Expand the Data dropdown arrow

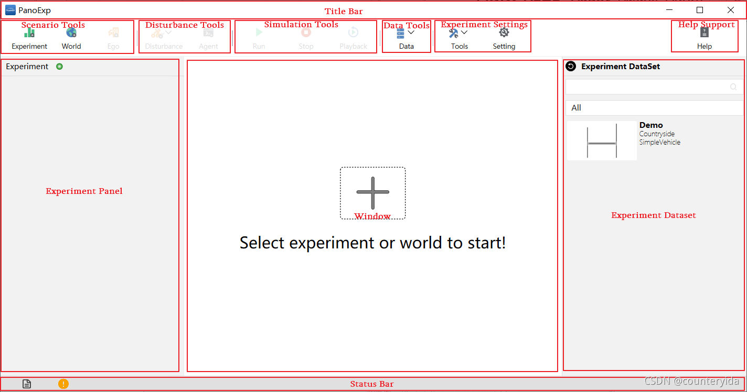pyautogui.click(x=411, y=32)
